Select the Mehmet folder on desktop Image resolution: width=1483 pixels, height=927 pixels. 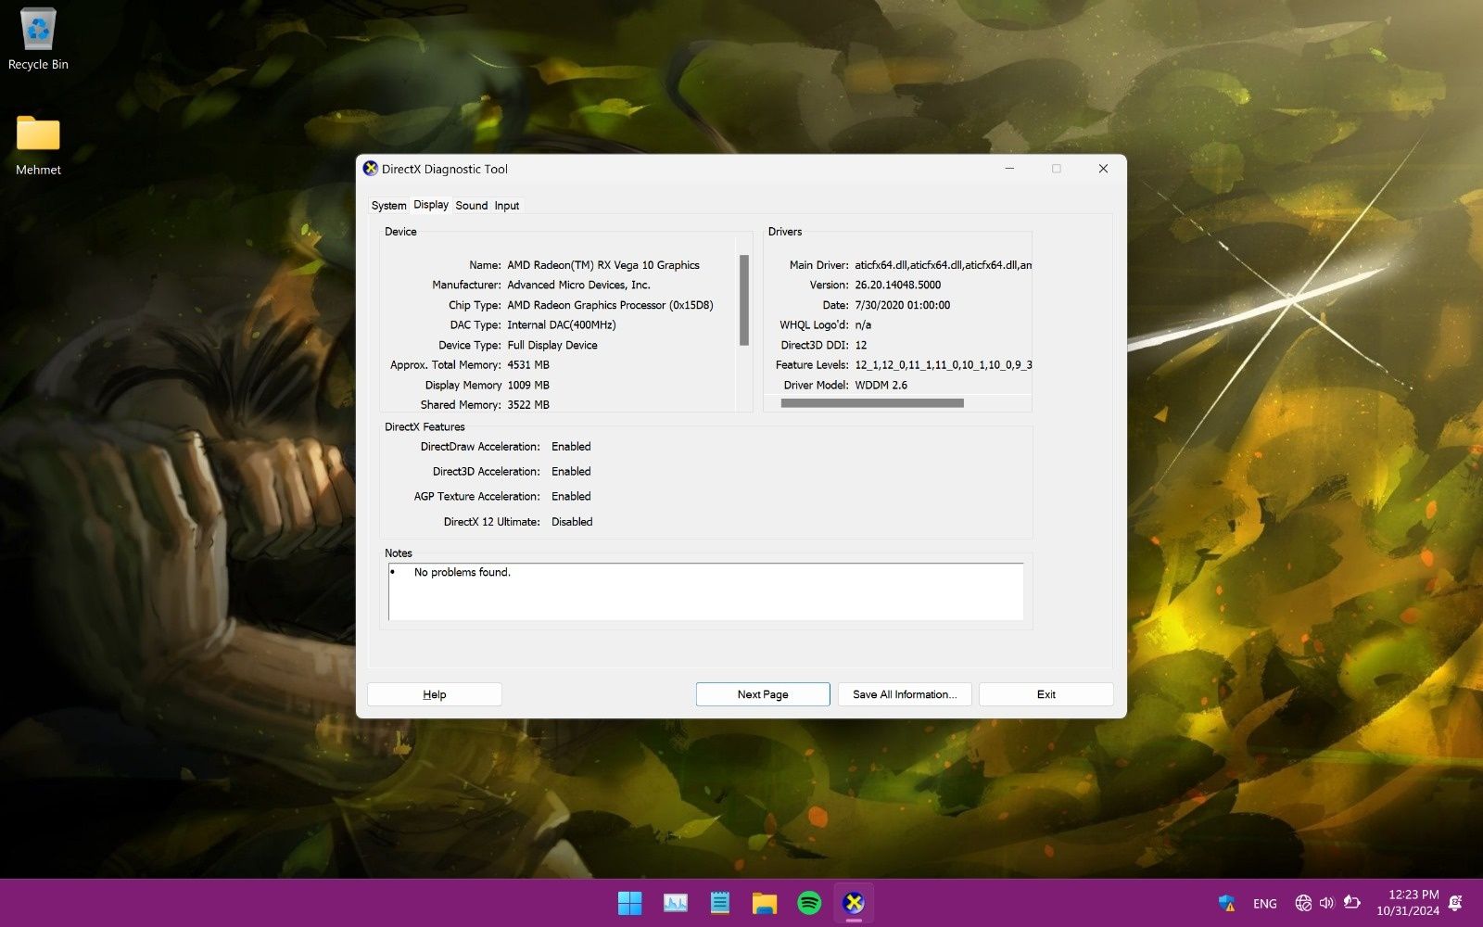tap(38, 146)
